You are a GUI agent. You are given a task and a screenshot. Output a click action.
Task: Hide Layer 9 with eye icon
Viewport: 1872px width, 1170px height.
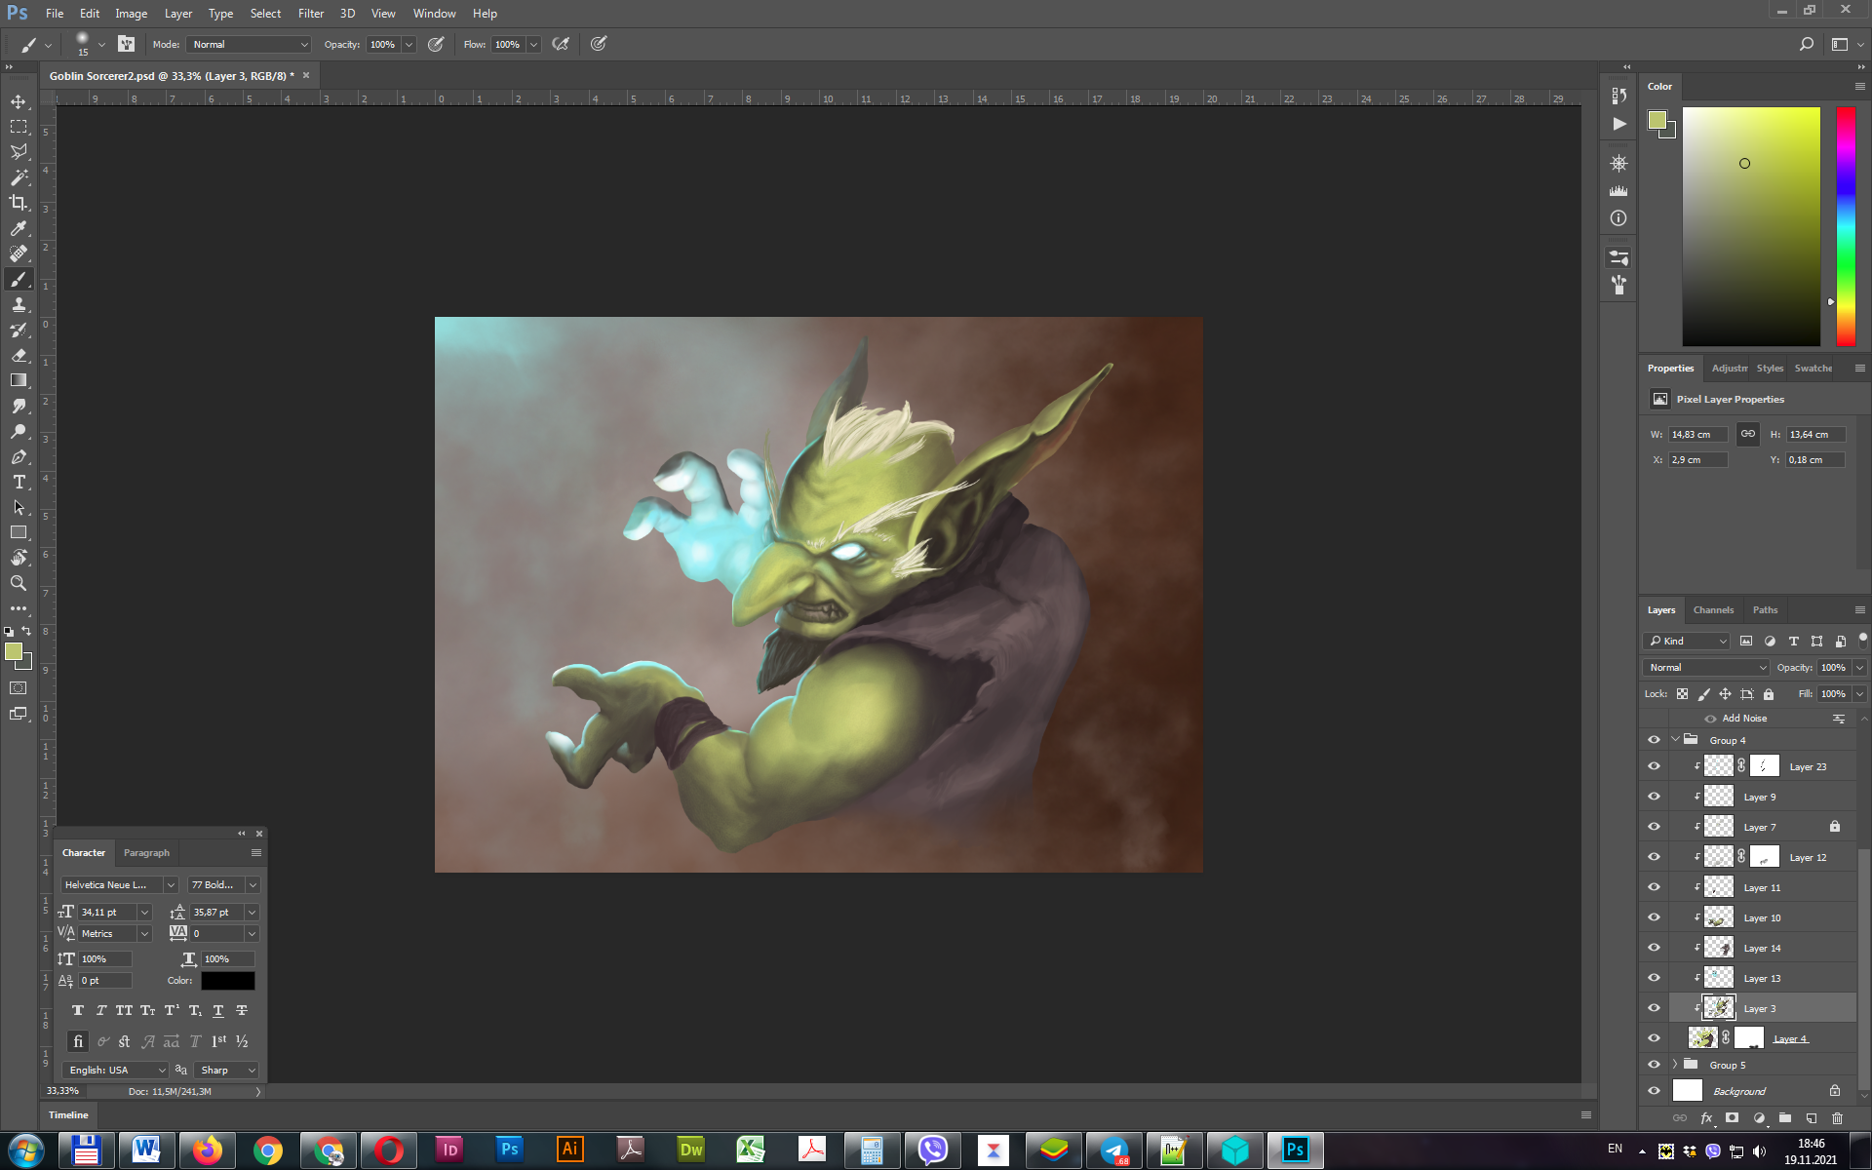point(1654,797)
